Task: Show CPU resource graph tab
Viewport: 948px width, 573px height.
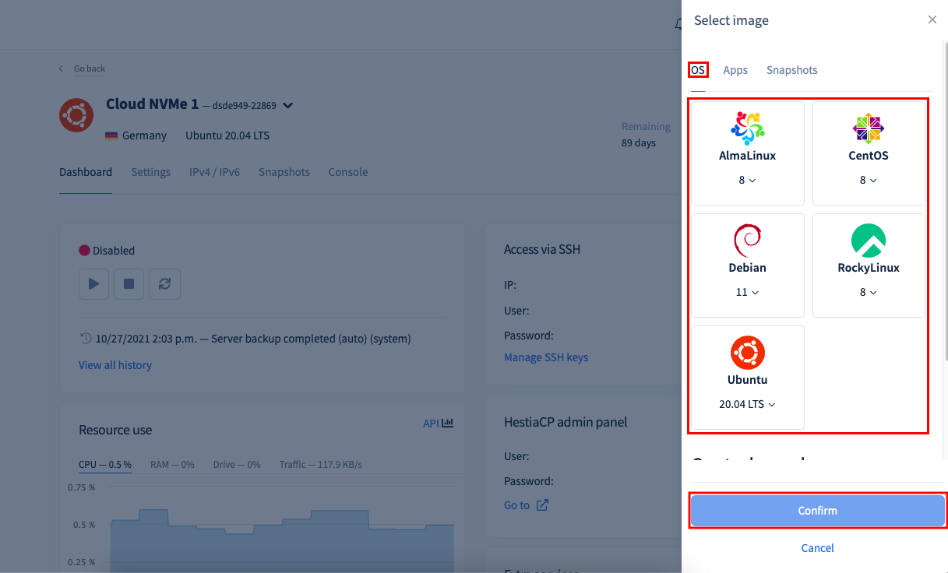Action: click(x=105, y=464)
